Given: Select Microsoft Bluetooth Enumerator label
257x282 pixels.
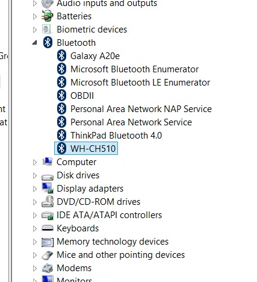Looking at the screenshot, I should [134, 69].
